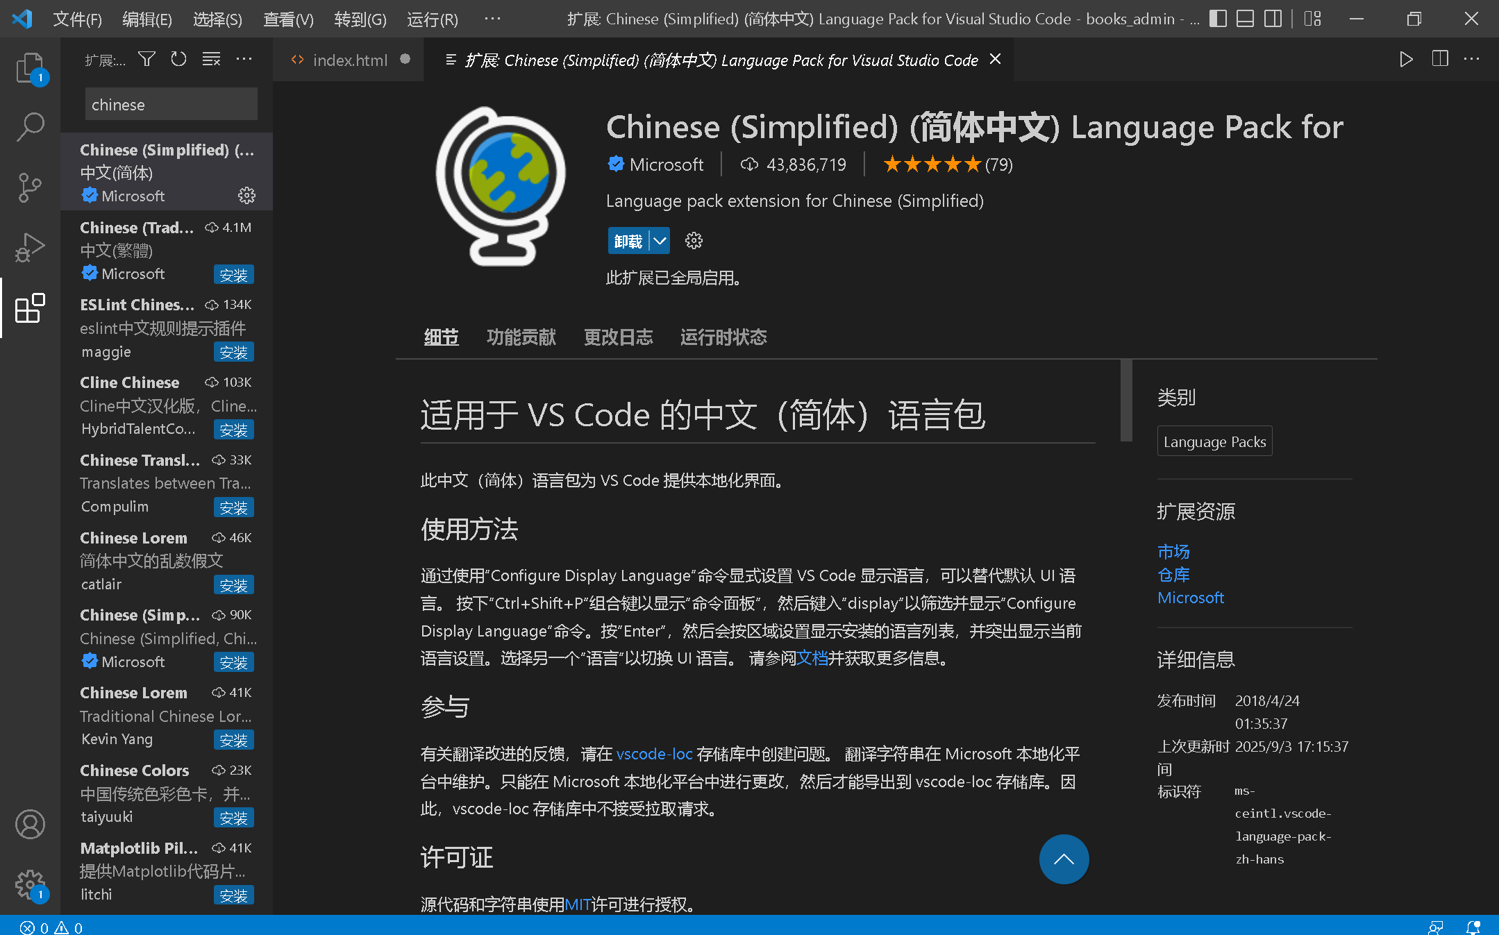
Task: Select Chinese Lorem by Kevin Yang item
Action: click(167, 716)
